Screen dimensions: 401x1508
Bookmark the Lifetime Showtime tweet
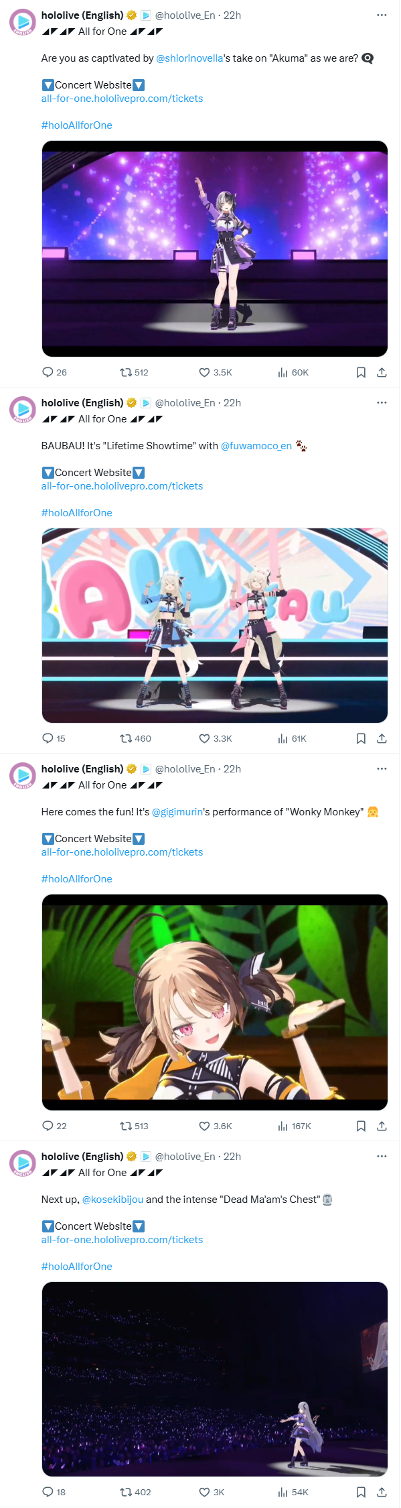pyautogui.click(x=361, y=738)
